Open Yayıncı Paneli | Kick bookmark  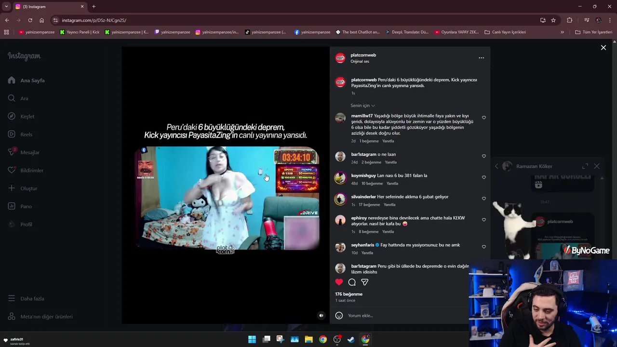[x=80, y=32]
